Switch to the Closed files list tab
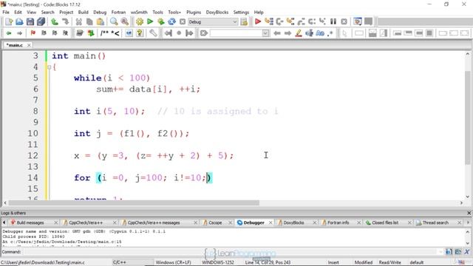 point(385,222)
